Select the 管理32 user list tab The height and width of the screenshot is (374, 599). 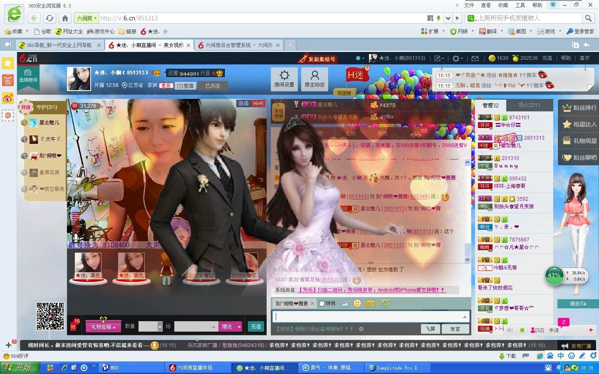[491, 105]
